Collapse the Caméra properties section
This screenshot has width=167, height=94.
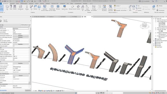29,62
